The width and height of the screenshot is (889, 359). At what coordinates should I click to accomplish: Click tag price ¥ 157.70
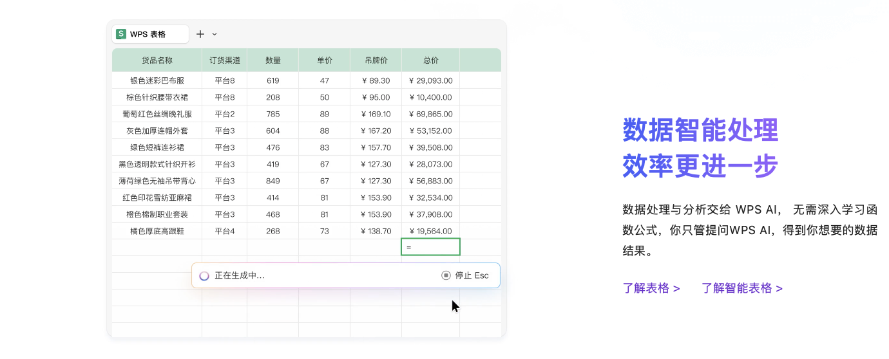(376, 147)
